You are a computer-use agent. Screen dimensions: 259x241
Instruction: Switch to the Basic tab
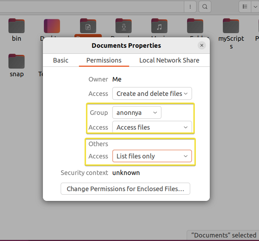pyautogui.click(x=61, y=60)
